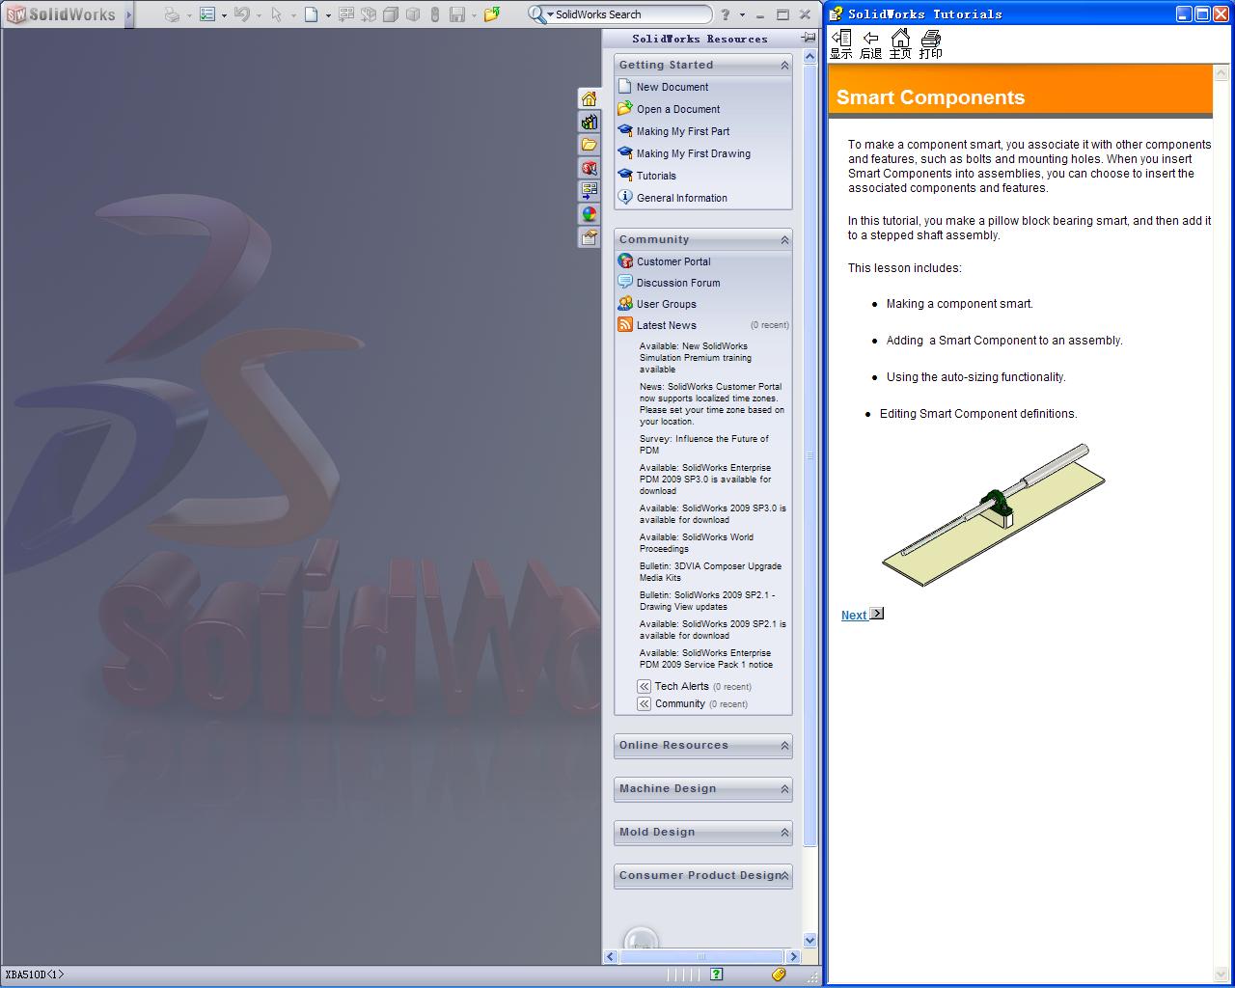Click the Print toolbar icon
Screen dimensions: 1235x988
pos(172,14)
